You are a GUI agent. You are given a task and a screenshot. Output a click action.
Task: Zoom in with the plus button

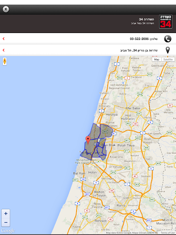click(6, 213)
